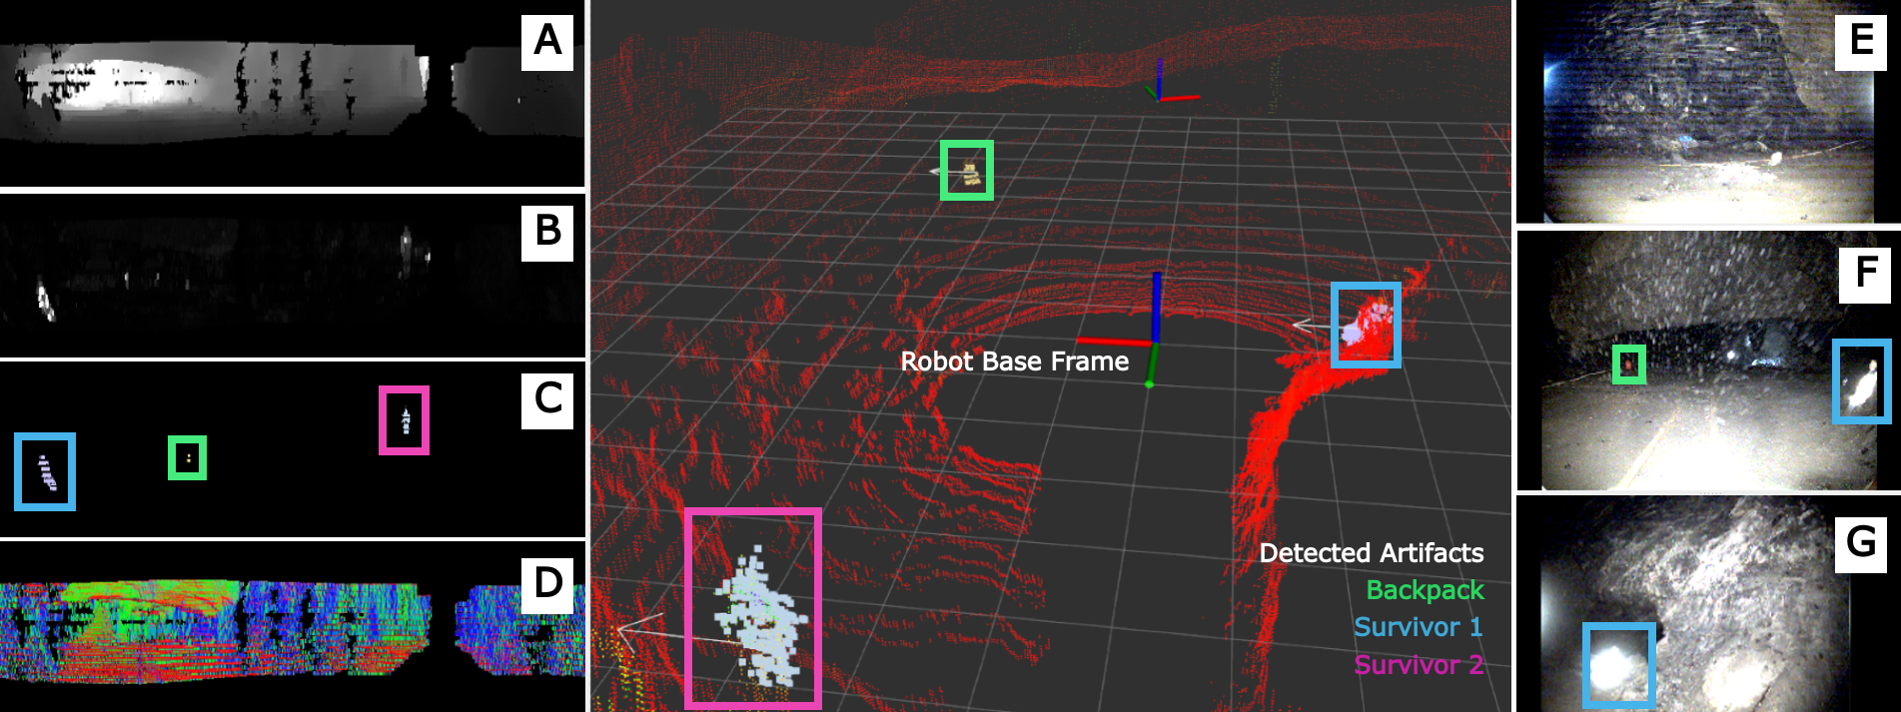Click the panel letter "E" label

1861,42
